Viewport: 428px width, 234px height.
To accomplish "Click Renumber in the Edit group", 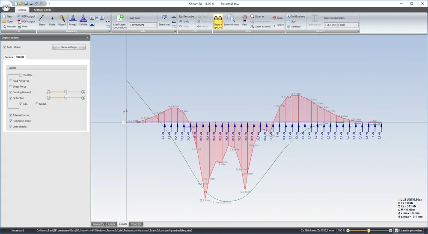I will (187, 16).
